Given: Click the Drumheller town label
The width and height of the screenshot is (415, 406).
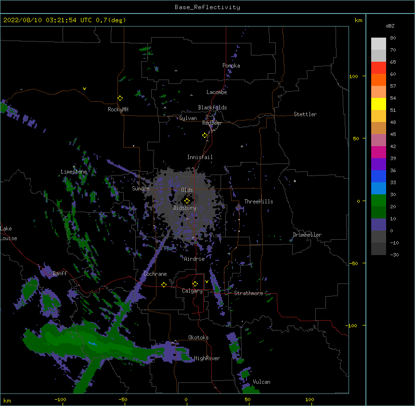Looking at the screenshot, I should (x=307, y=235).
